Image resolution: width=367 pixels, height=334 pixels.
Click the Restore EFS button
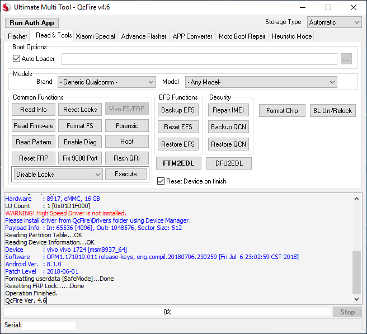178,144
